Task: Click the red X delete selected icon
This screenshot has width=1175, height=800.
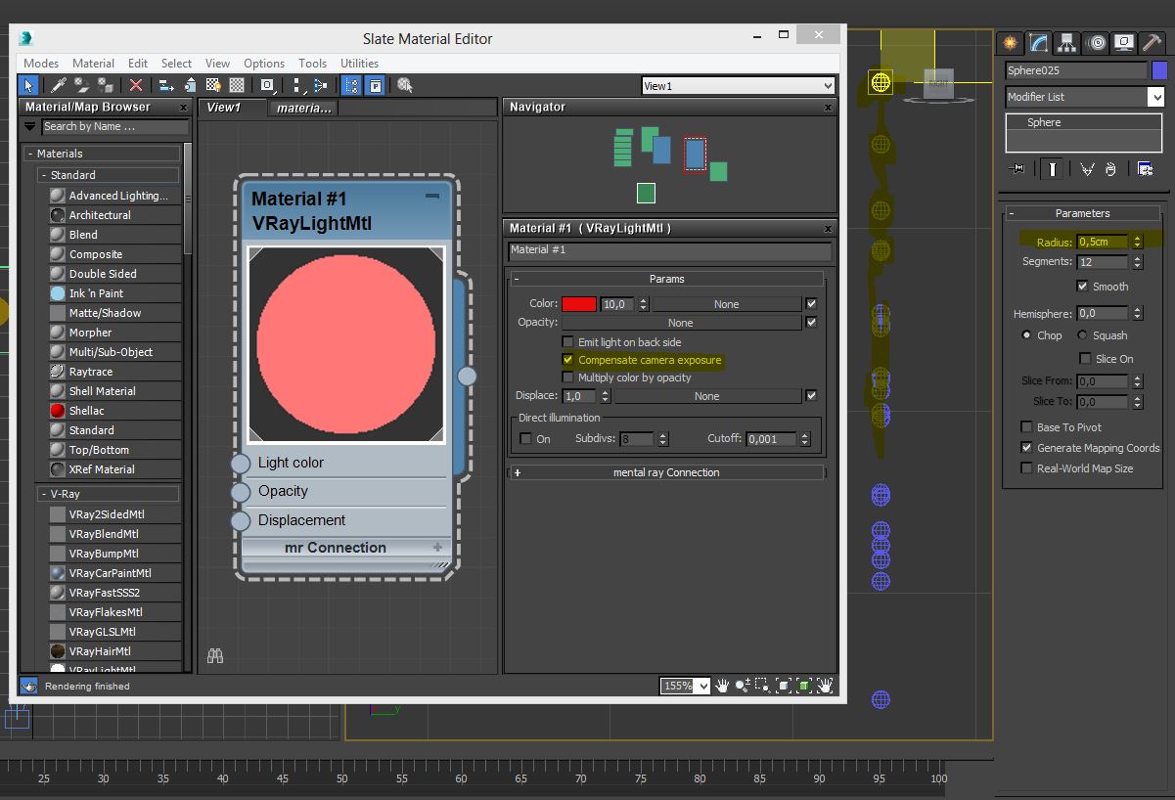Action: pyautogui.click(x=136, y=86)
